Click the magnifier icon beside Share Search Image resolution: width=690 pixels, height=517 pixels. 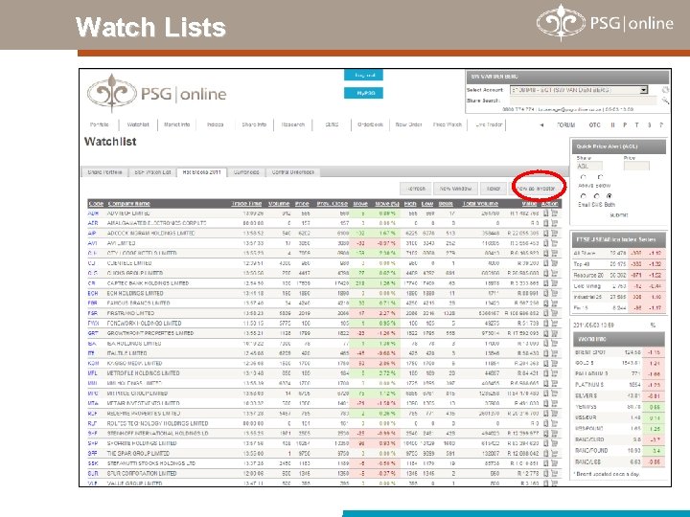(665, 101)
